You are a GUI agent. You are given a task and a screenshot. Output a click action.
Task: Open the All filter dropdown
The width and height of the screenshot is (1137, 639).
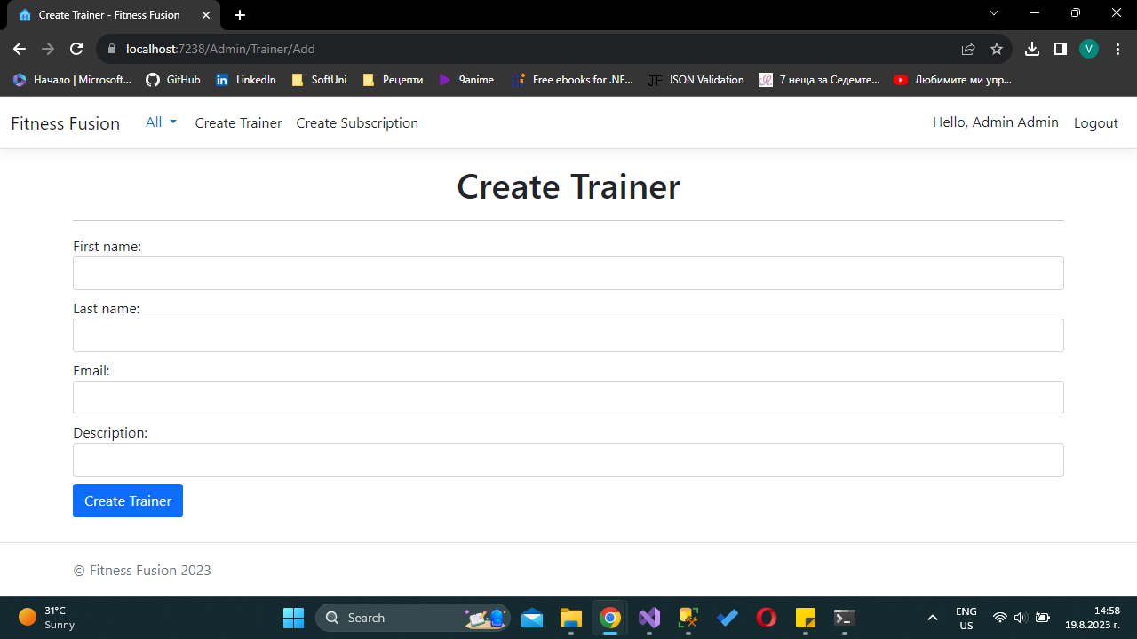160,122
